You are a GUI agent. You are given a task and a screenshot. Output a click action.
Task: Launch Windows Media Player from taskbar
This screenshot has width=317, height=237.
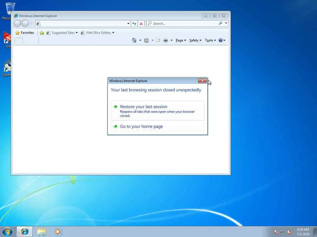58,232
